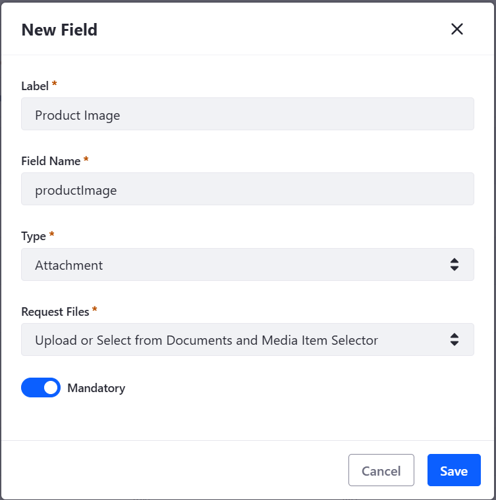This screenshot has height=500, width=496.
Task: Focus the Field Name input
Action: pyautogui.click(x=248, y=189)
